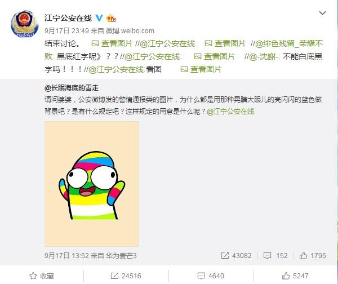Like the original post with 1795 likes
338x284 pixels.
pos(313,255)
